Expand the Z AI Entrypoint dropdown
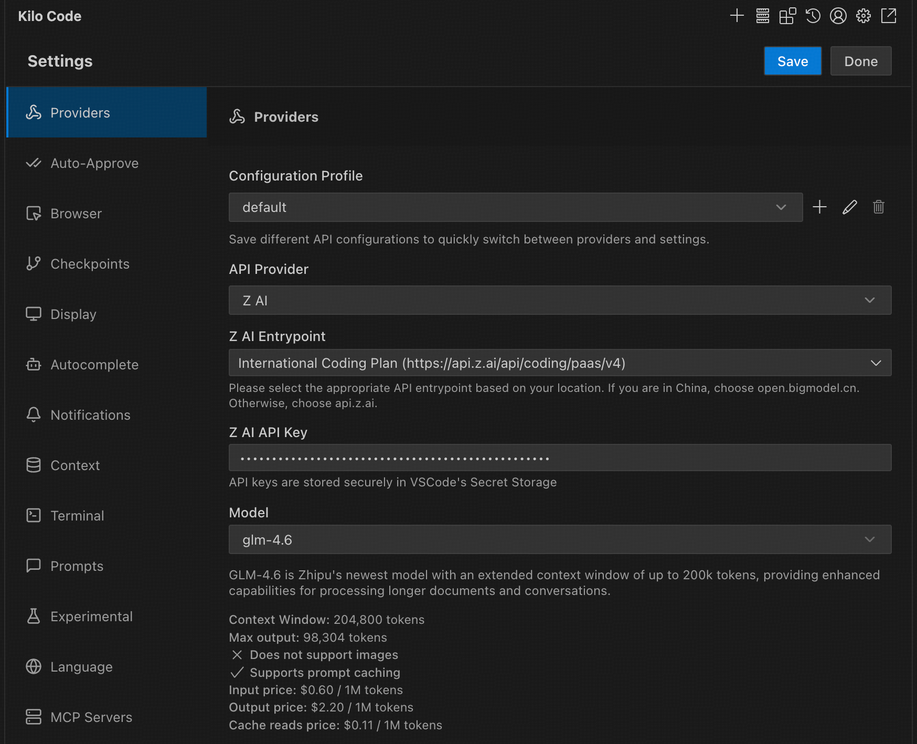917x744 pixels. pyautogui.click(x=559, y=363)
